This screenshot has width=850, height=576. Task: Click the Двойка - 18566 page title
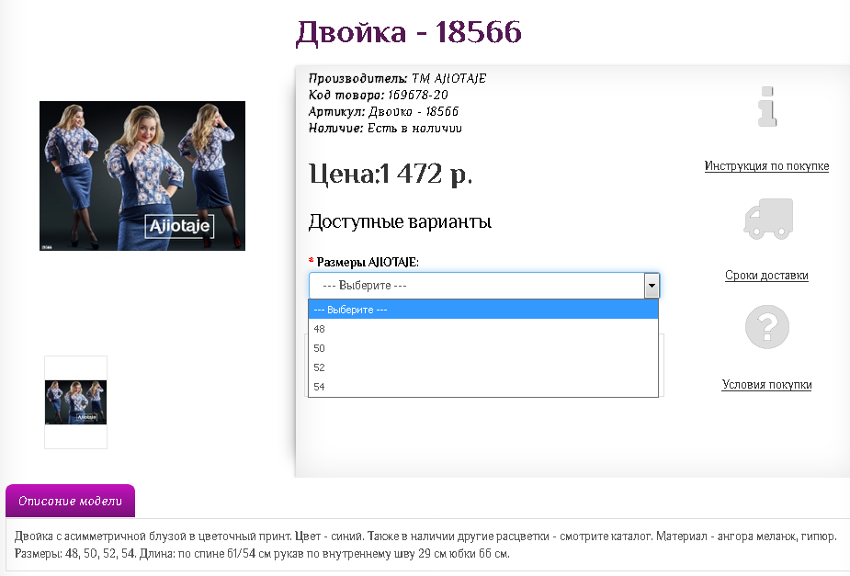pyautogui.click(x=409, y=32)
